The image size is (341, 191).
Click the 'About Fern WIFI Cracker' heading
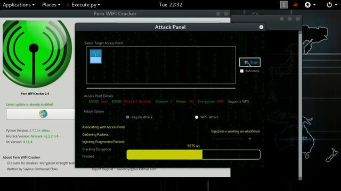21,158
